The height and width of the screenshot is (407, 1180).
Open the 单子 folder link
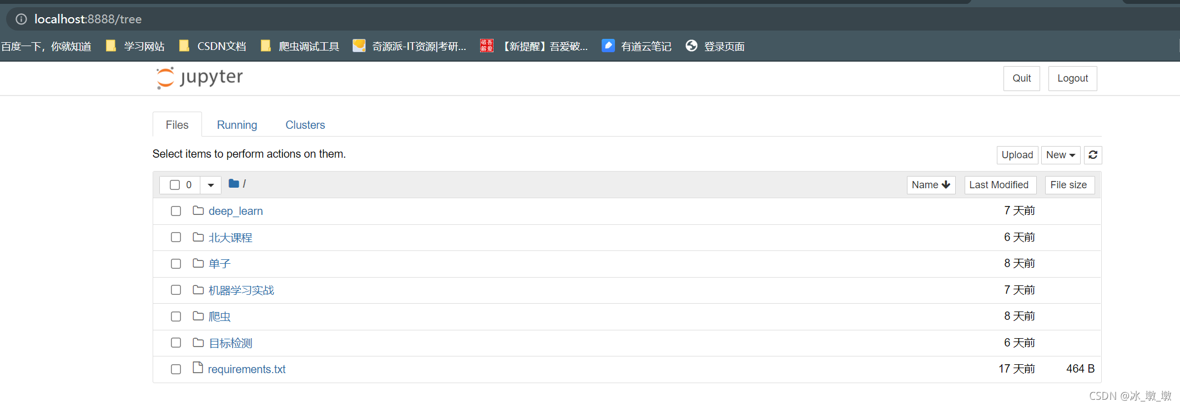[x=220, y=264]
